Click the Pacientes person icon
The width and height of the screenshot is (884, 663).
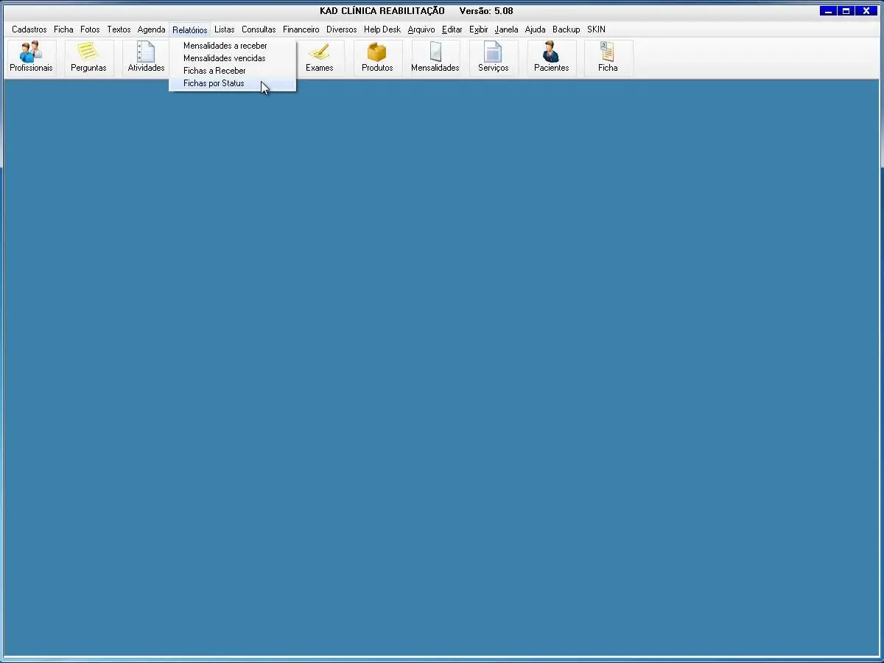click(551, 57)
